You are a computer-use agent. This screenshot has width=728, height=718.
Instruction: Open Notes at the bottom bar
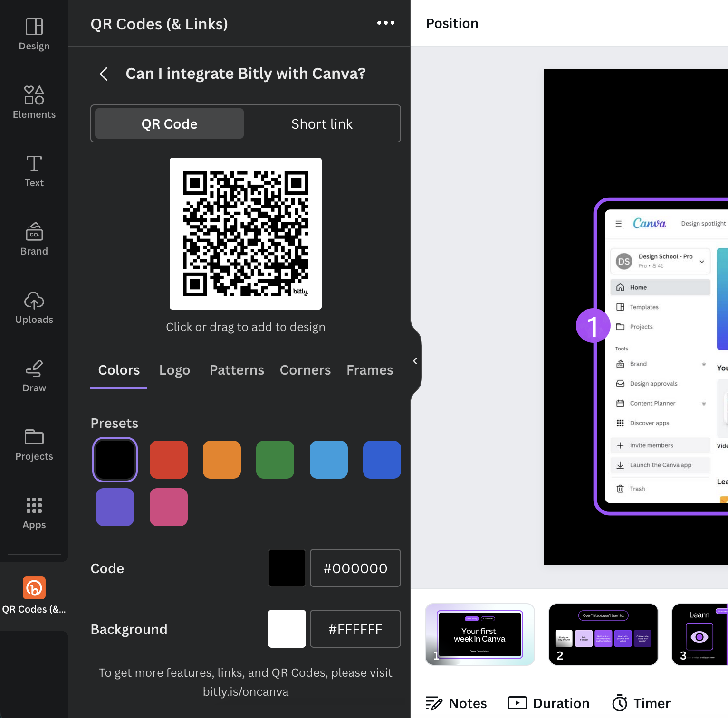click(456, 703)
